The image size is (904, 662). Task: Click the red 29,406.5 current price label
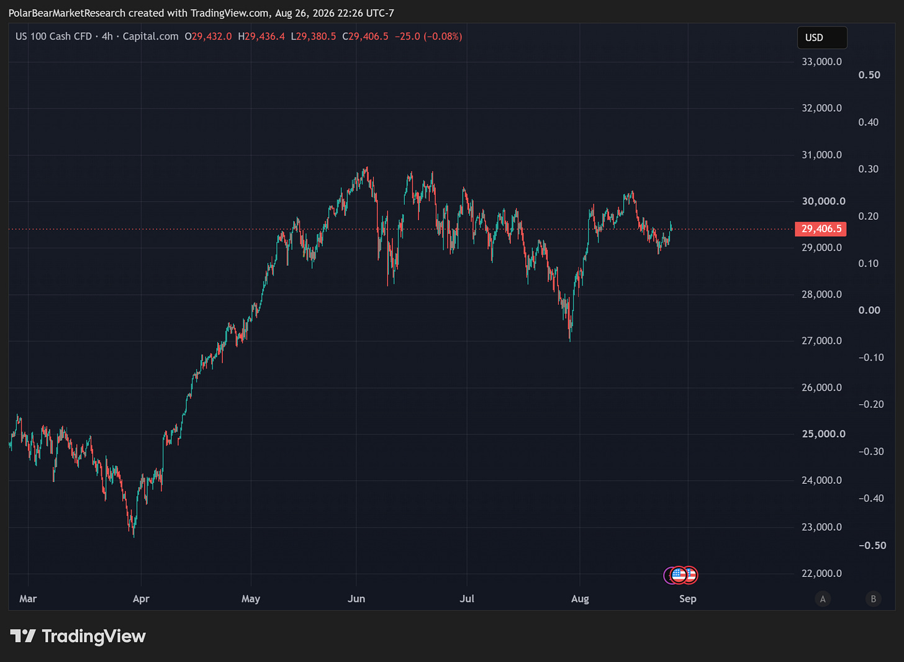point(821,229)
